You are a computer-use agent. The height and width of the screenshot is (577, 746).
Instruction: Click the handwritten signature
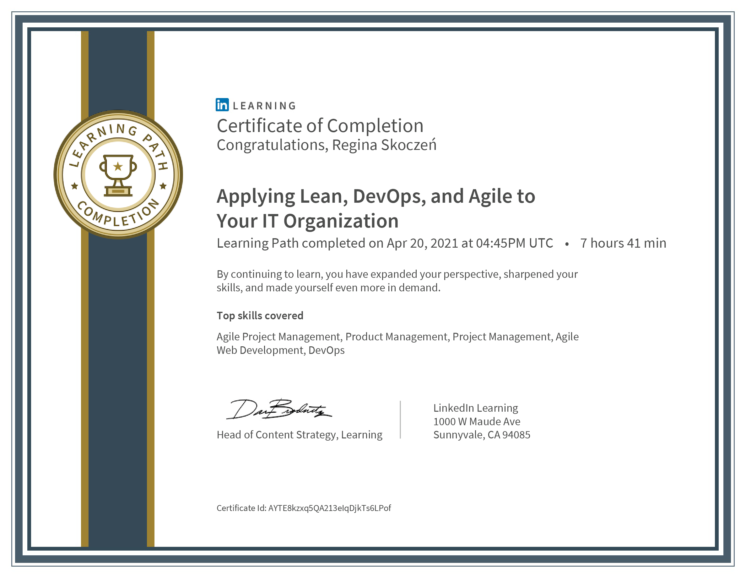(278, 409)
